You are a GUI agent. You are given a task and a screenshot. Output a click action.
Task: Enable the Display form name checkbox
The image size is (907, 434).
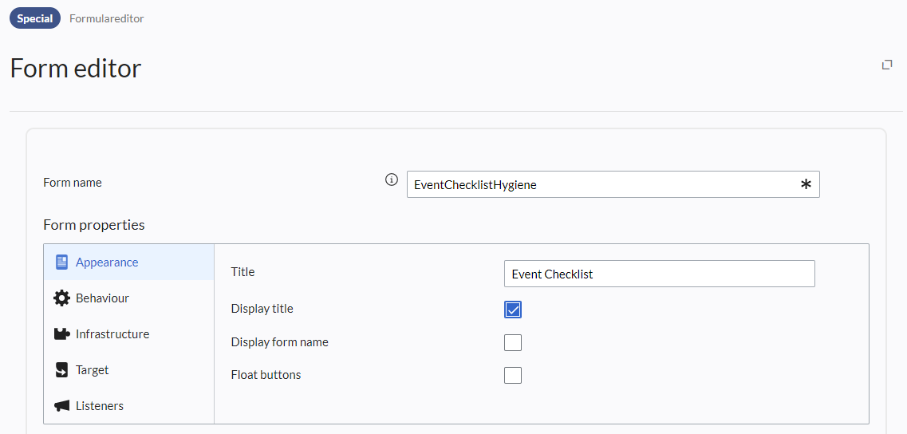(513, 342)
